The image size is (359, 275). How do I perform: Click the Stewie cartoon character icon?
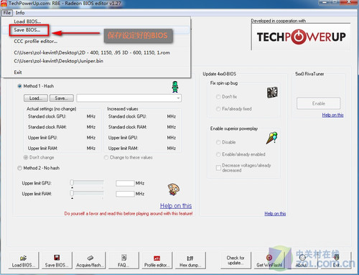click(174, 190)
